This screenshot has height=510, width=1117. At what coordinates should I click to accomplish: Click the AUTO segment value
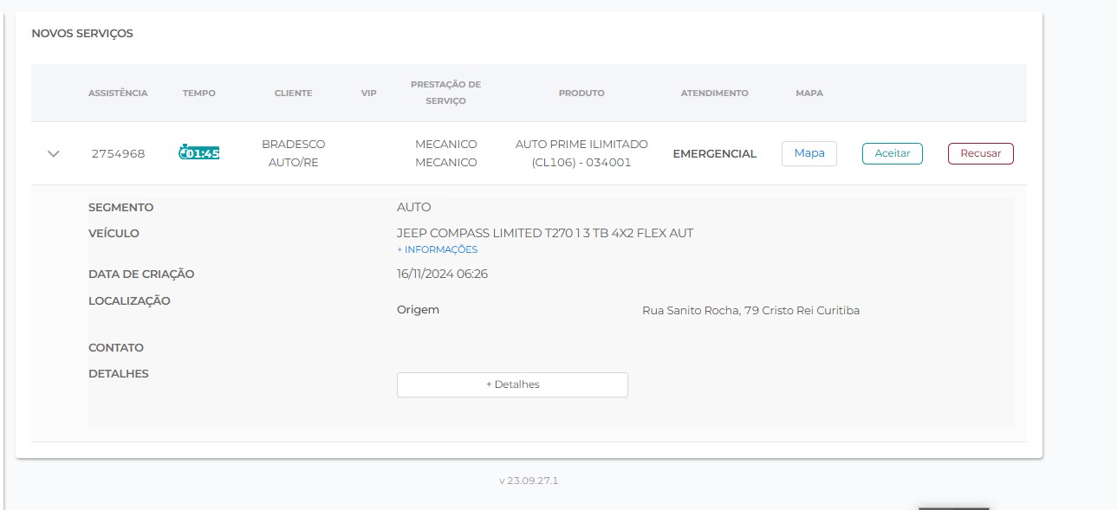413,207
